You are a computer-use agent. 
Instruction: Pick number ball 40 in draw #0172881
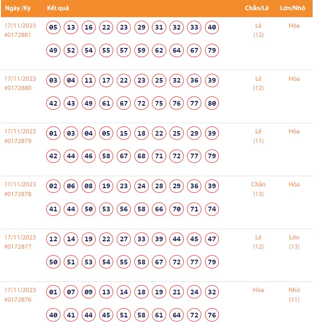pos(212,28)
